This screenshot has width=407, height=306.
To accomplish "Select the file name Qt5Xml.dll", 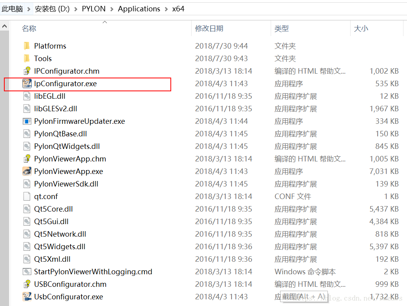I will tap(52, 259).
